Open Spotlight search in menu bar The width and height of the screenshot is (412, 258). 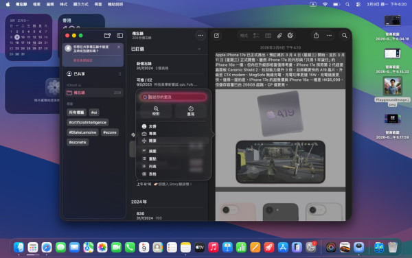(x=347, y=4)
